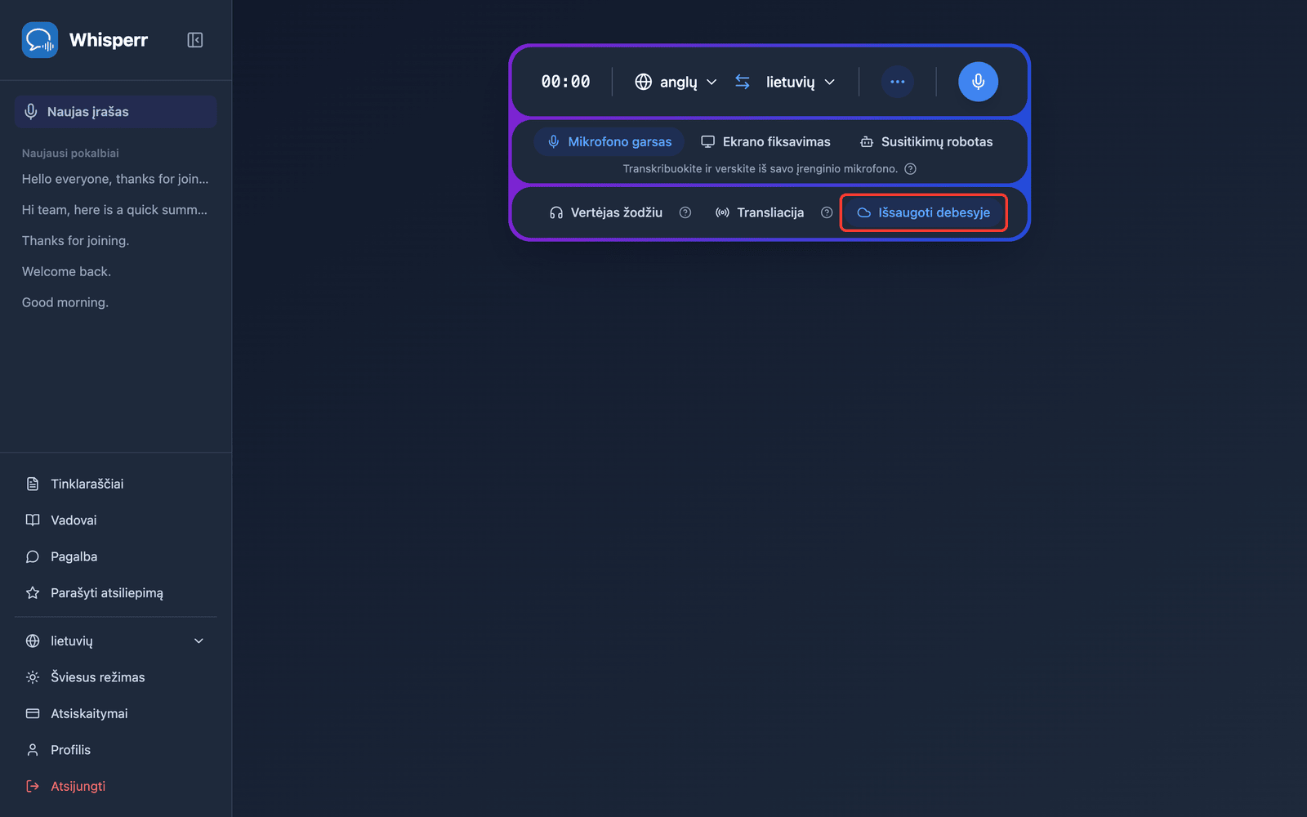Switch to Ekrano fiksavimas mode

[765, 142]
